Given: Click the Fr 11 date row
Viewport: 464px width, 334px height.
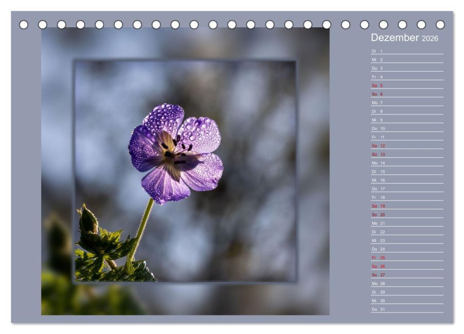Looking at the screenshot, I should pyautogui.click(x=406, y=137).
